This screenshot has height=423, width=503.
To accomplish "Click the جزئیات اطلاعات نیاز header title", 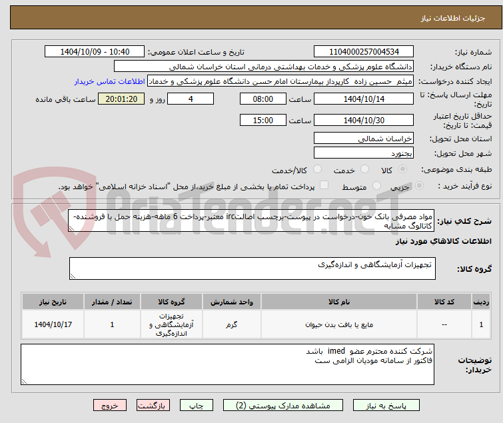I will [453, 18].
